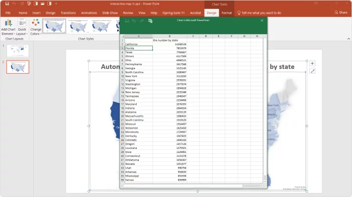Expand the Customize Quick Access Toolbar arrow
The height and width of the screenshot is (197, 352).
pyautogui.click(x=56, y=4)
